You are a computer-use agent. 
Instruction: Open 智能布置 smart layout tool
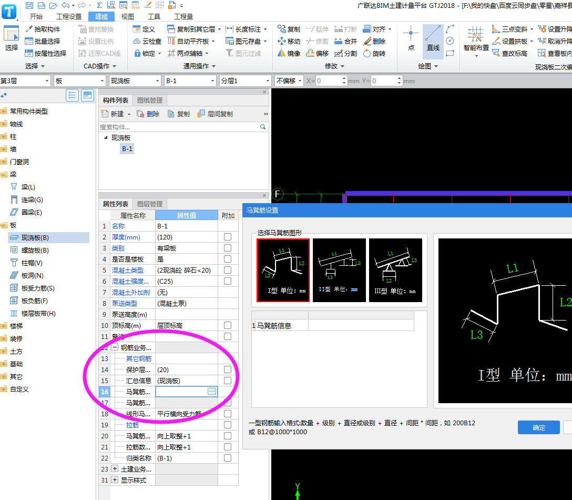(x=476, y=42)
